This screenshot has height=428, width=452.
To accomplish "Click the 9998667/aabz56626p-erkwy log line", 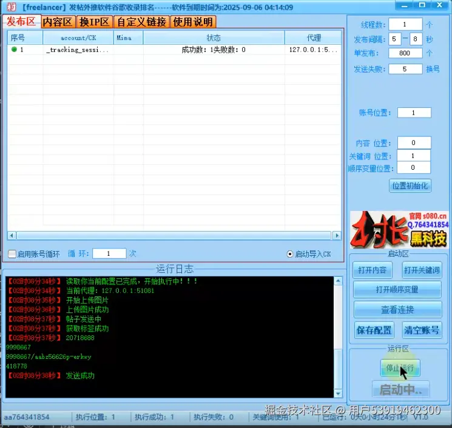I will point(49,356).
